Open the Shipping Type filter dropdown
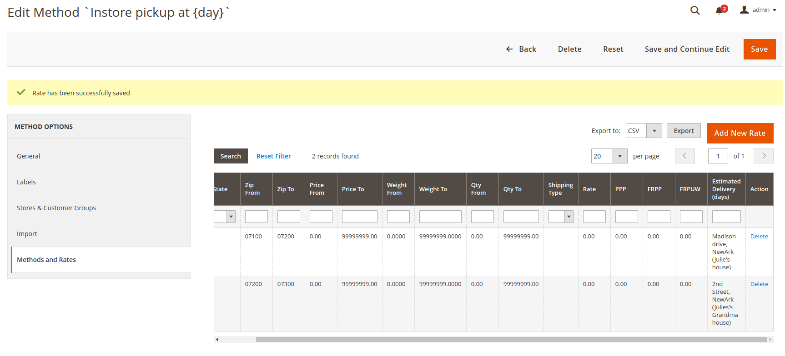 coord(569,217)
